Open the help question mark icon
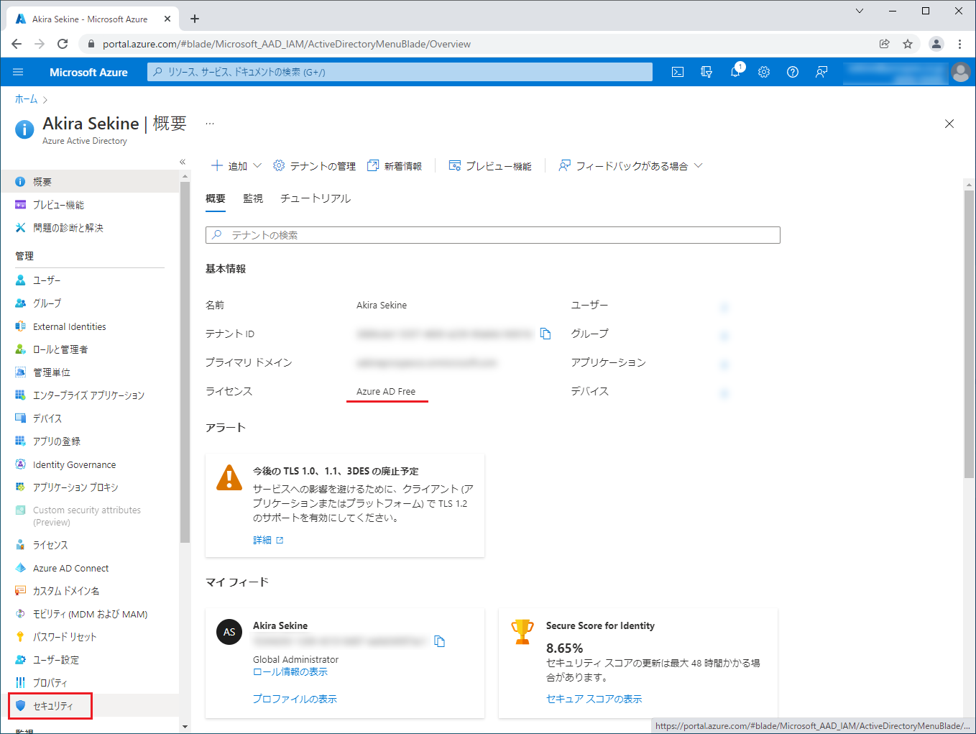 (793, 72)
